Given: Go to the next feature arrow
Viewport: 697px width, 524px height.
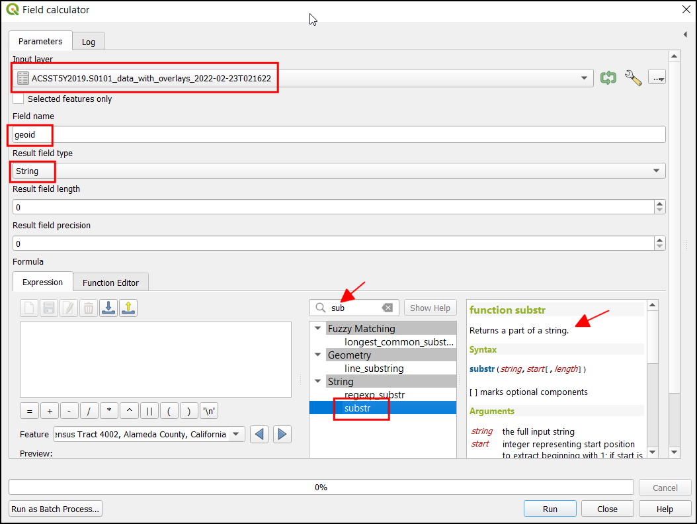Looking at the screenshot, I should tap(282, 435).
